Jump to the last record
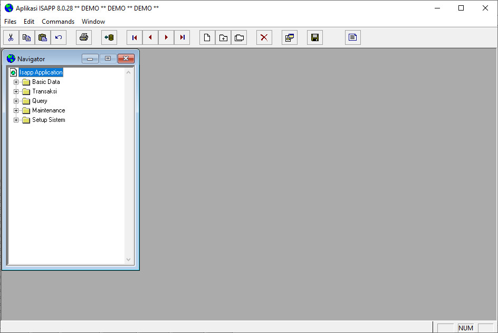 coord(181,37)
